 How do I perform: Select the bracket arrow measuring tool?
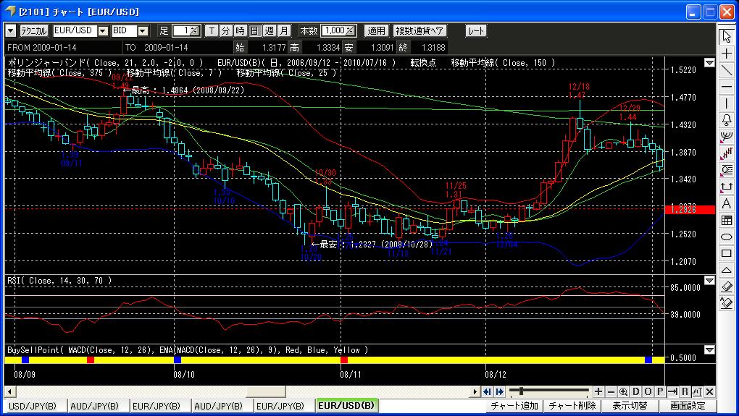coord(726,187)
